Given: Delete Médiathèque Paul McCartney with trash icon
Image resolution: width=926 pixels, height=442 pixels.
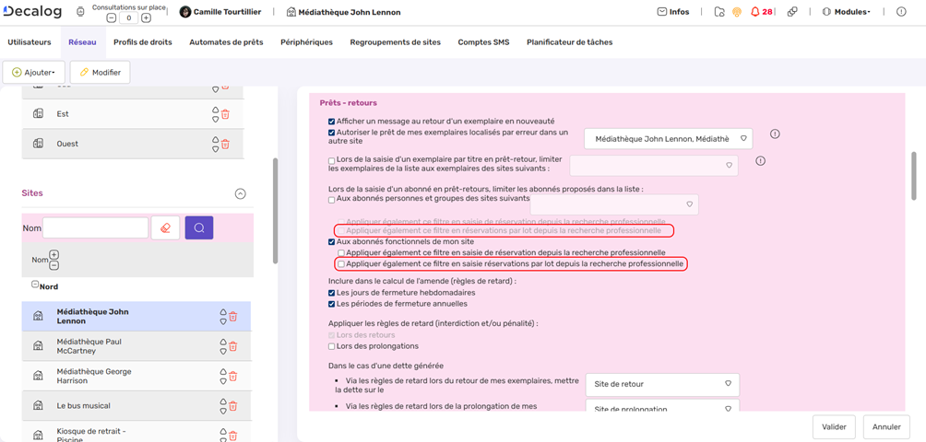Looking at the screenshot, I should pos(232,346).
